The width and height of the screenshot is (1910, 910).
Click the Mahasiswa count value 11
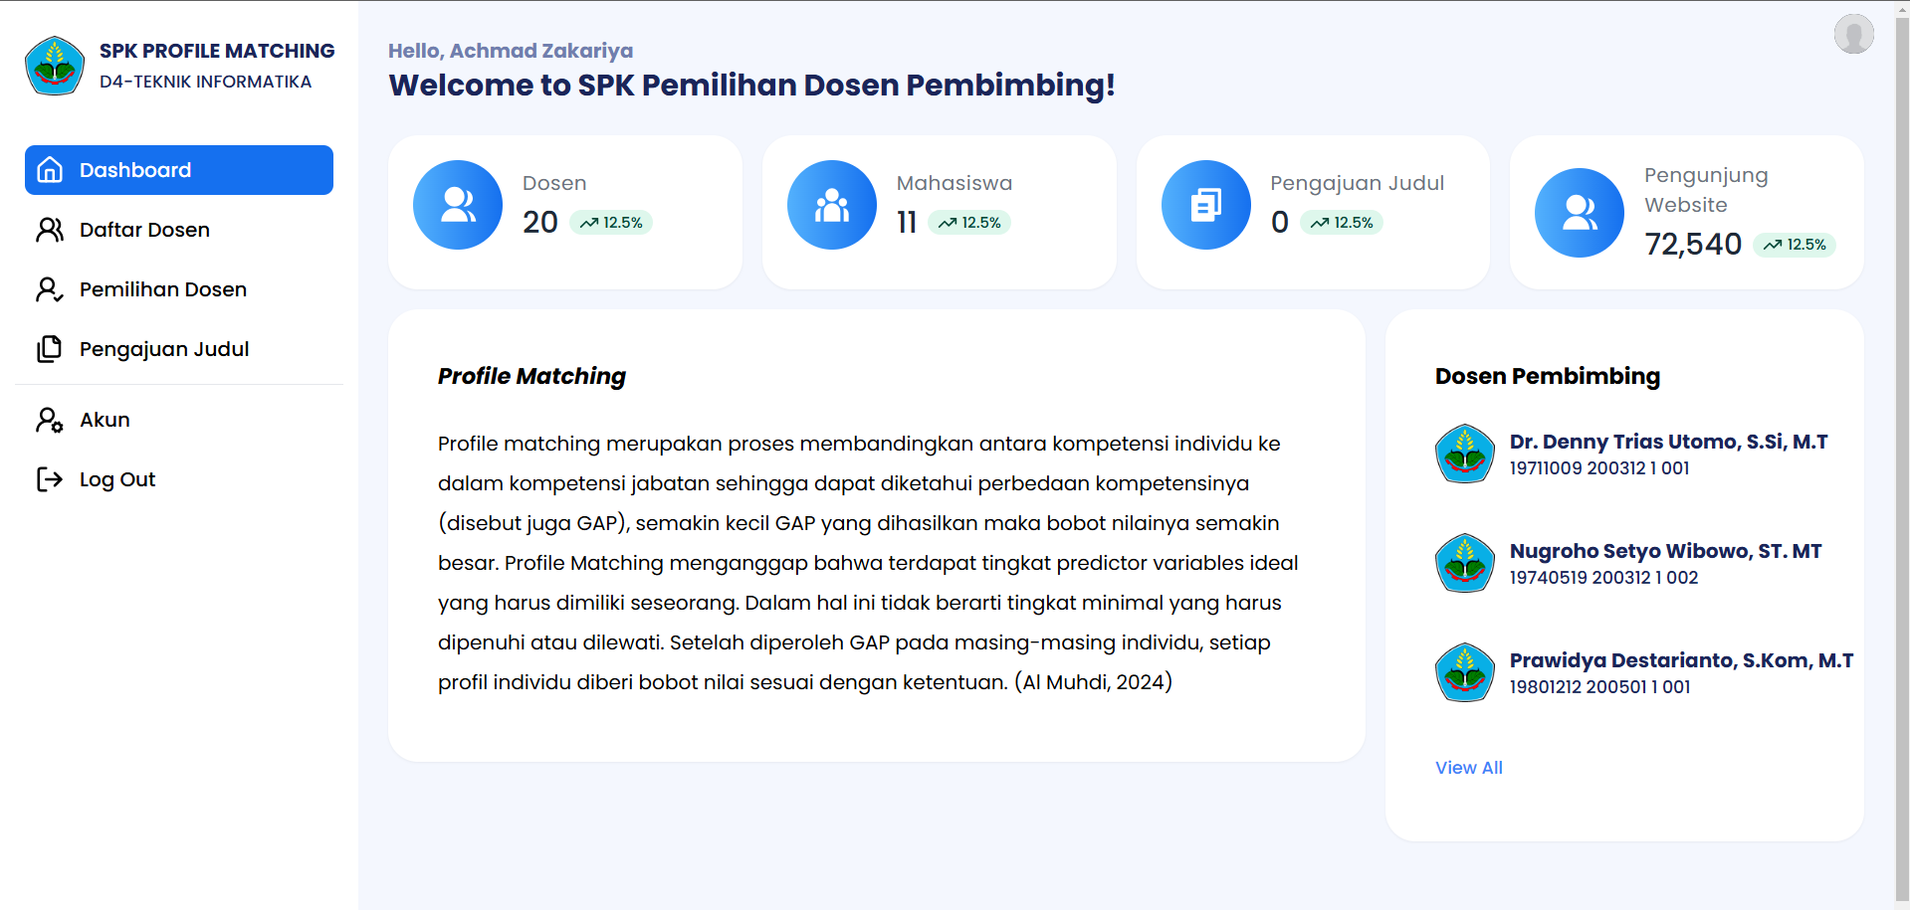[x=907, y=222]
